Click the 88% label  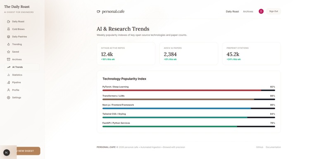pos(273,96)
